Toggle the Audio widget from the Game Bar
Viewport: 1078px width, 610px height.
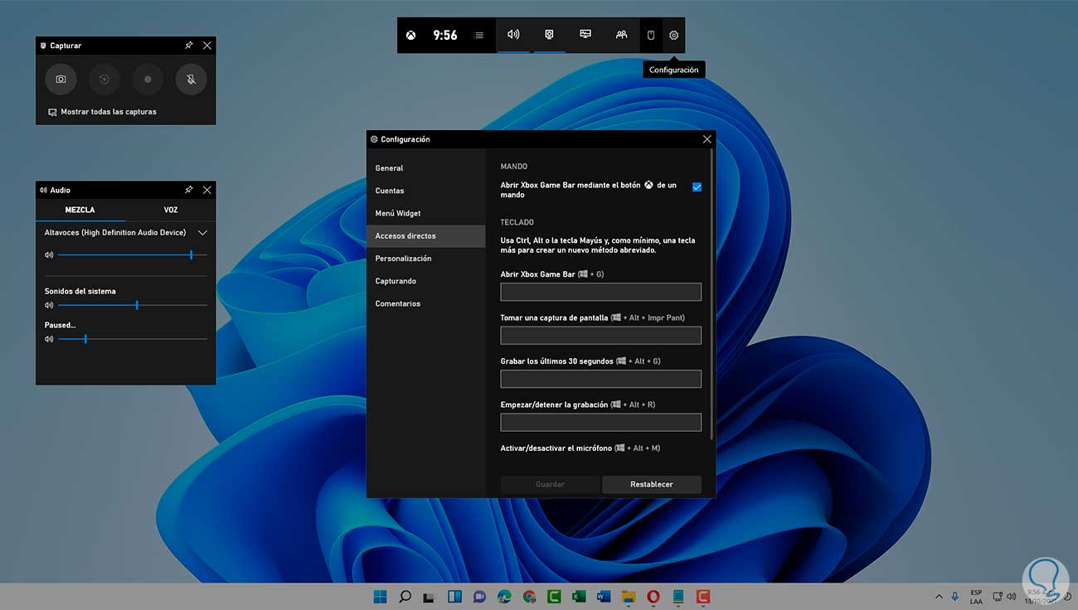tap(513, 35)
